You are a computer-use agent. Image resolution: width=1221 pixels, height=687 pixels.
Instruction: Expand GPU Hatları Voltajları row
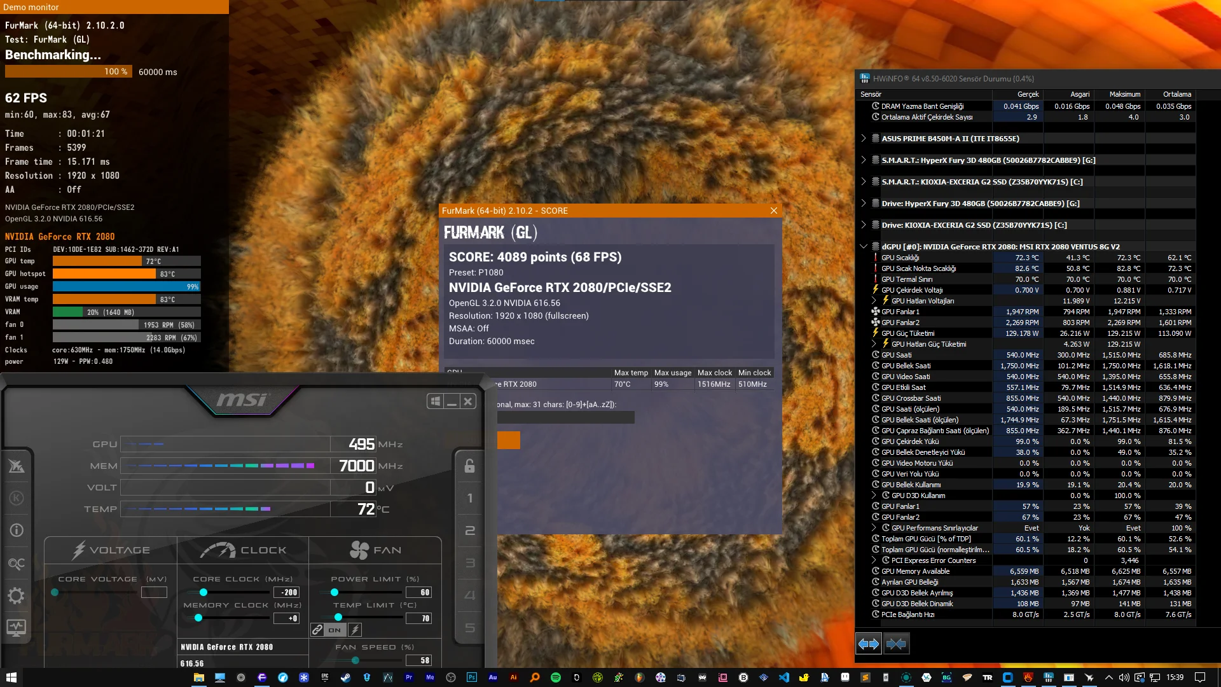tap(874, 300)
